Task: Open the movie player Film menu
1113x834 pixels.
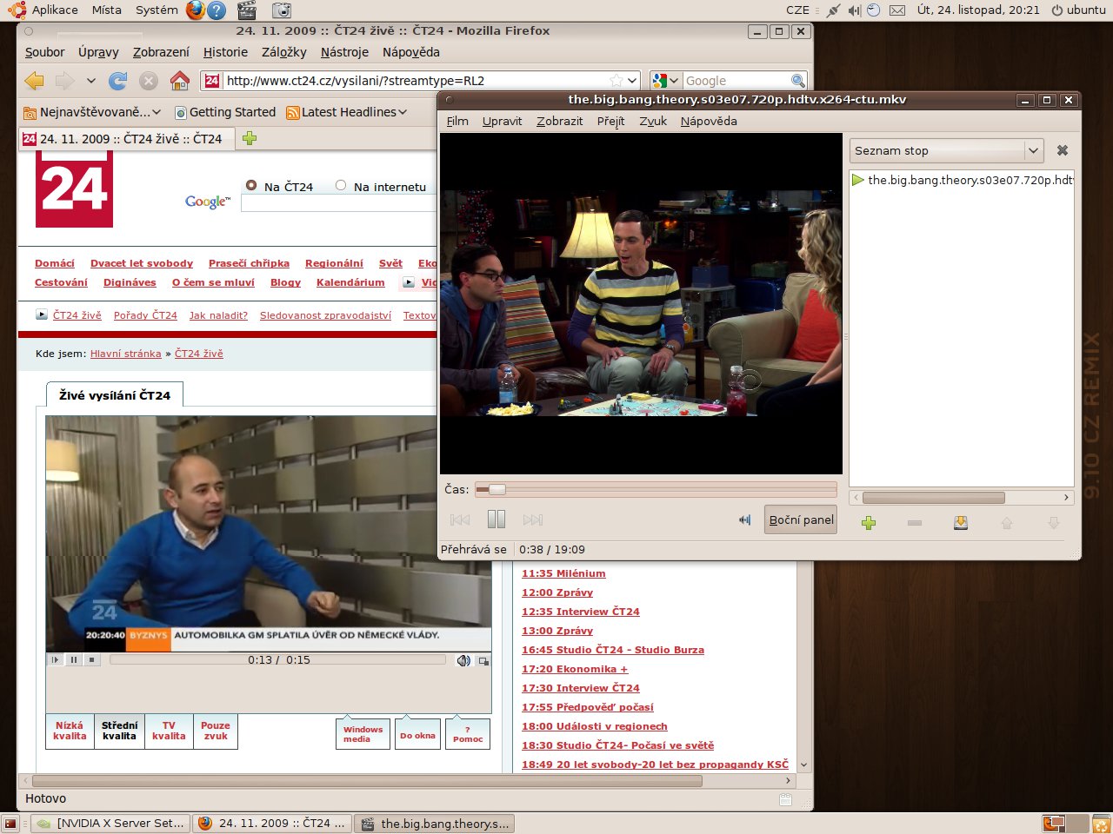Action: [457, 121]
